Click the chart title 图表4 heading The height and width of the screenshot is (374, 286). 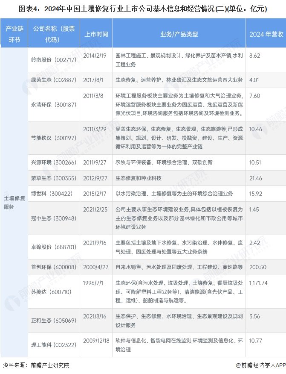[143, 9]
